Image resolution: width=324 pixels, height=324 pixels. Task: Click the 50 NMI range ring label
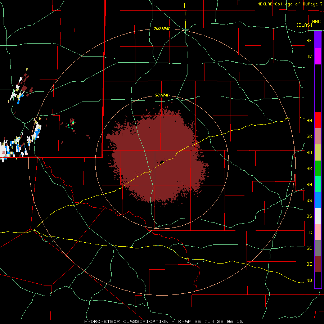pyautogui.click(x=162, y=95)
